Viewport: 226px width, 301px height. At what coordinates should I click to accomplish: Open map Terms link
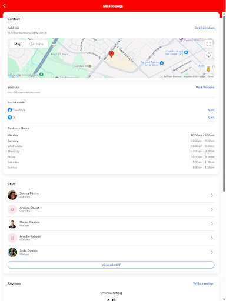coord(211,76)
